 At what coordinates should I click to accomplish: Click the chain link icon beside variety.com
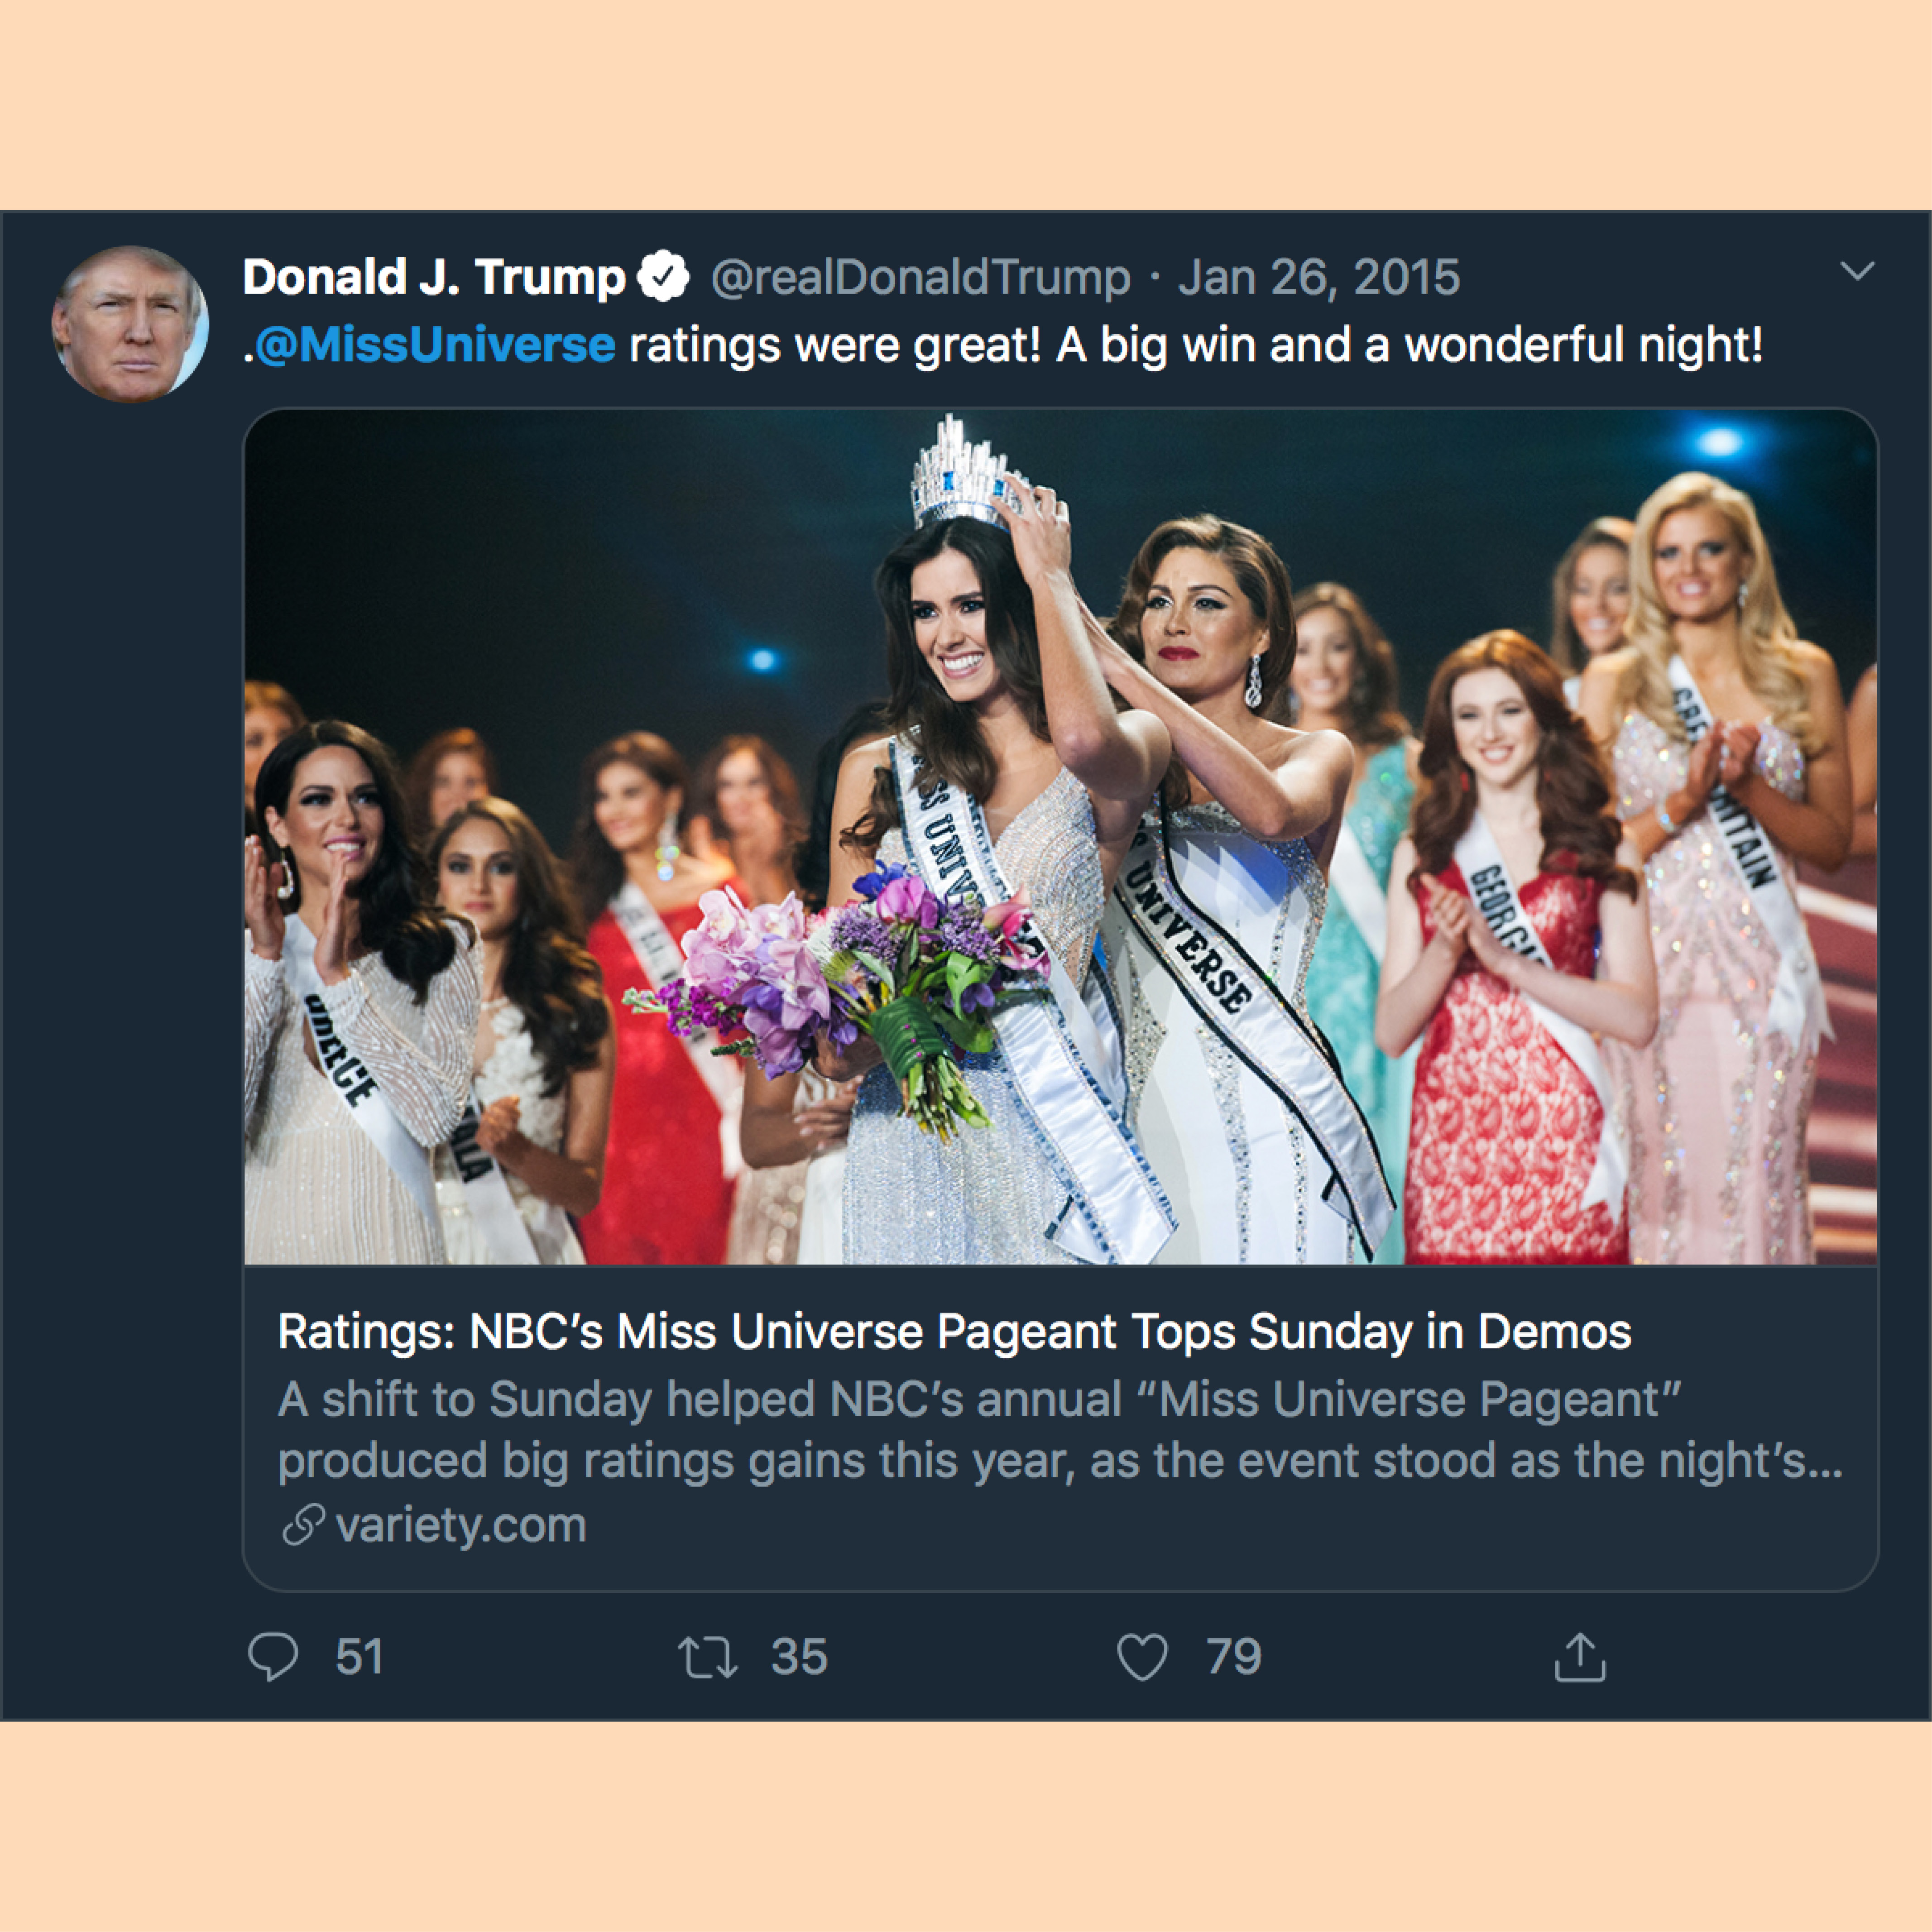pyautogui.click(x=303, y=1525)
